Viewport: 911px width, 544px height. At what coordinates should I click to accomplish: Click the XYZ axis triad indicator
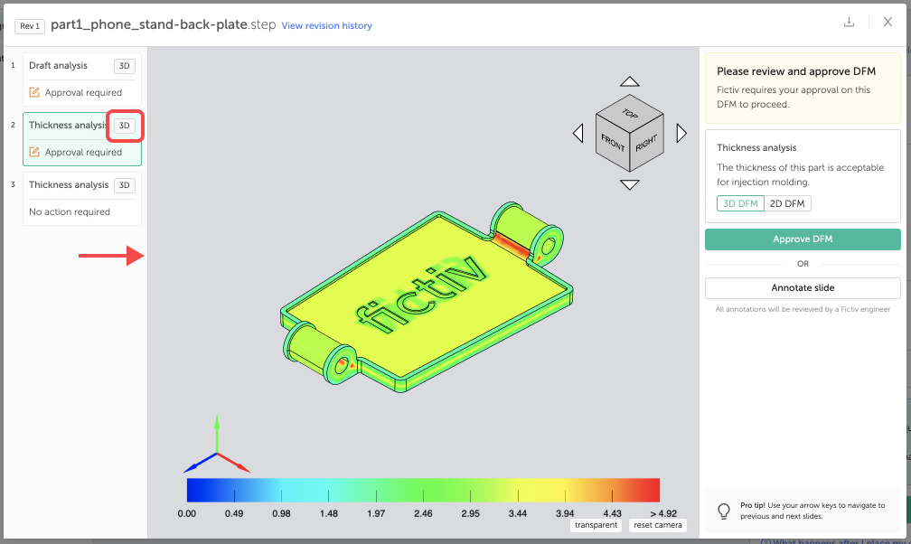[x=217, y=444]
